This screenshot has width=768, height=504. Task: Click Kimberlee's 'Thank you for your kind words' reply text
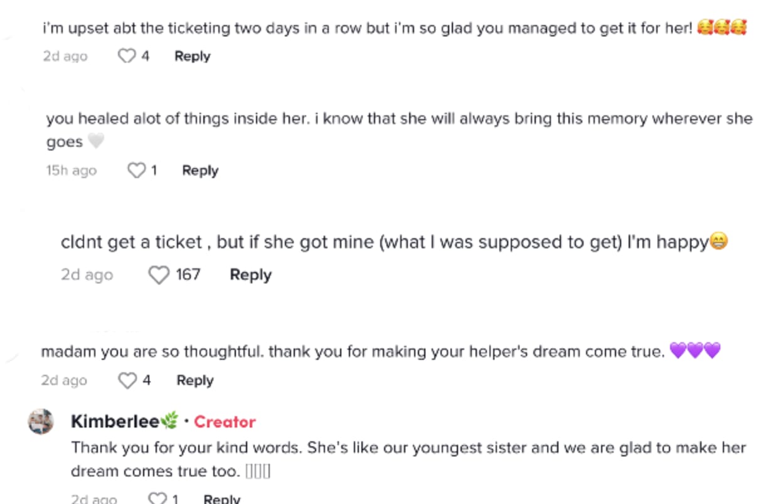(x=408, y=459)
